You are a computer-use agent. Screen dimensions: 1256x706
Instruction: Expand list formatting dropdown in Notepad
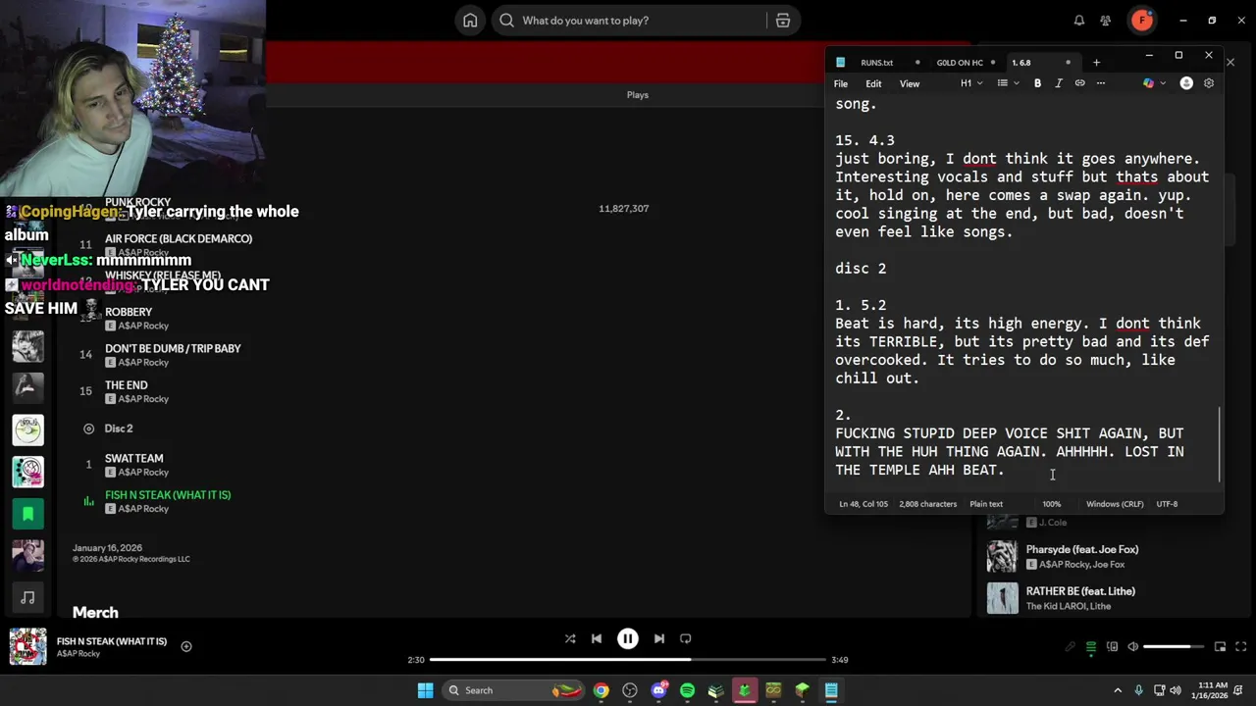tap(1007, 83)
